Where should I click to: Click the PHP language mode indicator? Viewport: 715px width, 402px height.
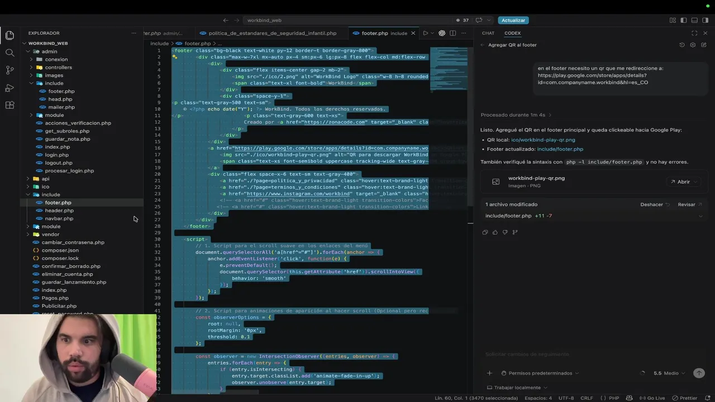[613, 398]
